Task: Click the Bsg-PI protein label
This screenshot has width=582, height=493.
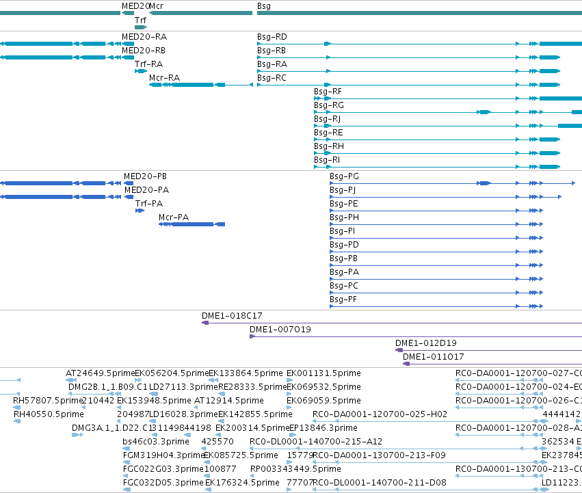Action: pos(342,231)
